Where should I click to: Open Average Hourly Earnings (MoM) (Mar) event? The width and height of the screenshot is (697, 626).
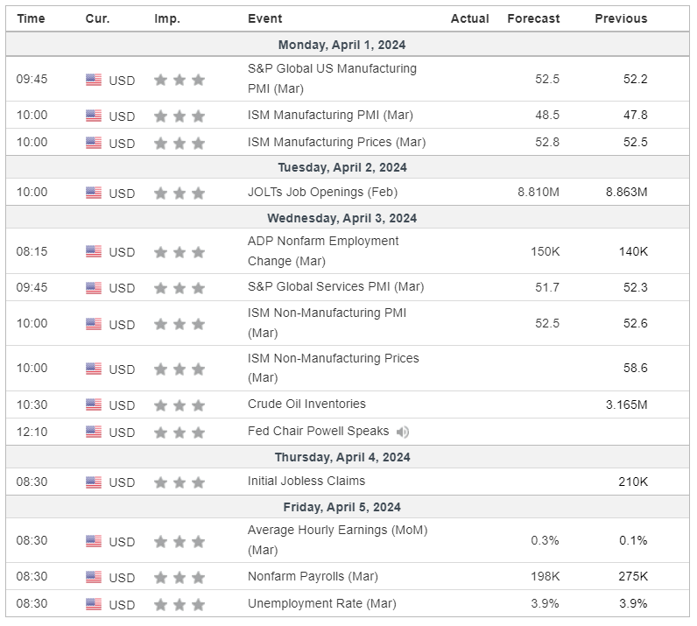click(x=337, y=540)
